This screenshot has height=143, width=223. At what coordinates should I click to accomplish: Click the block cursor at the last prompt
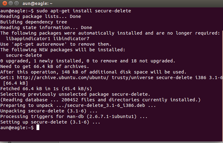(38, 128)
